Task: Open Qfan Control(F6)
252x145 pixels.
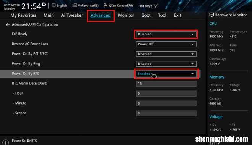Action: pos(118,6)
